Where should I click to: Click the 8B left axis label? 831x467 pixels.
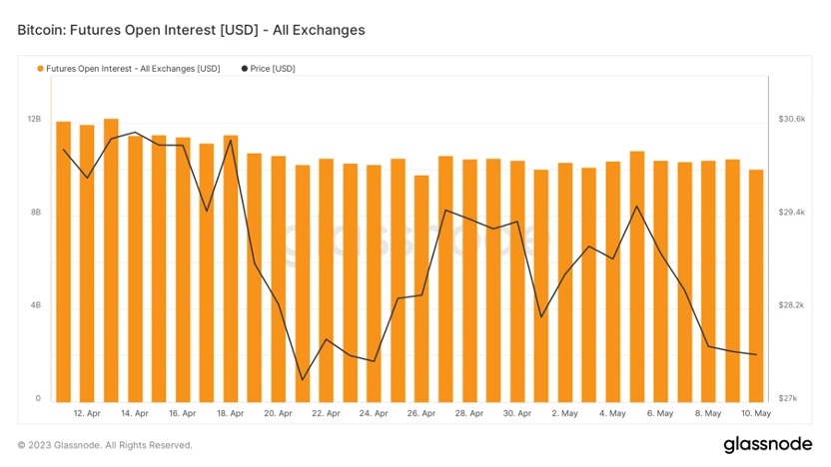pyautogui.click(x=34, y=213)
